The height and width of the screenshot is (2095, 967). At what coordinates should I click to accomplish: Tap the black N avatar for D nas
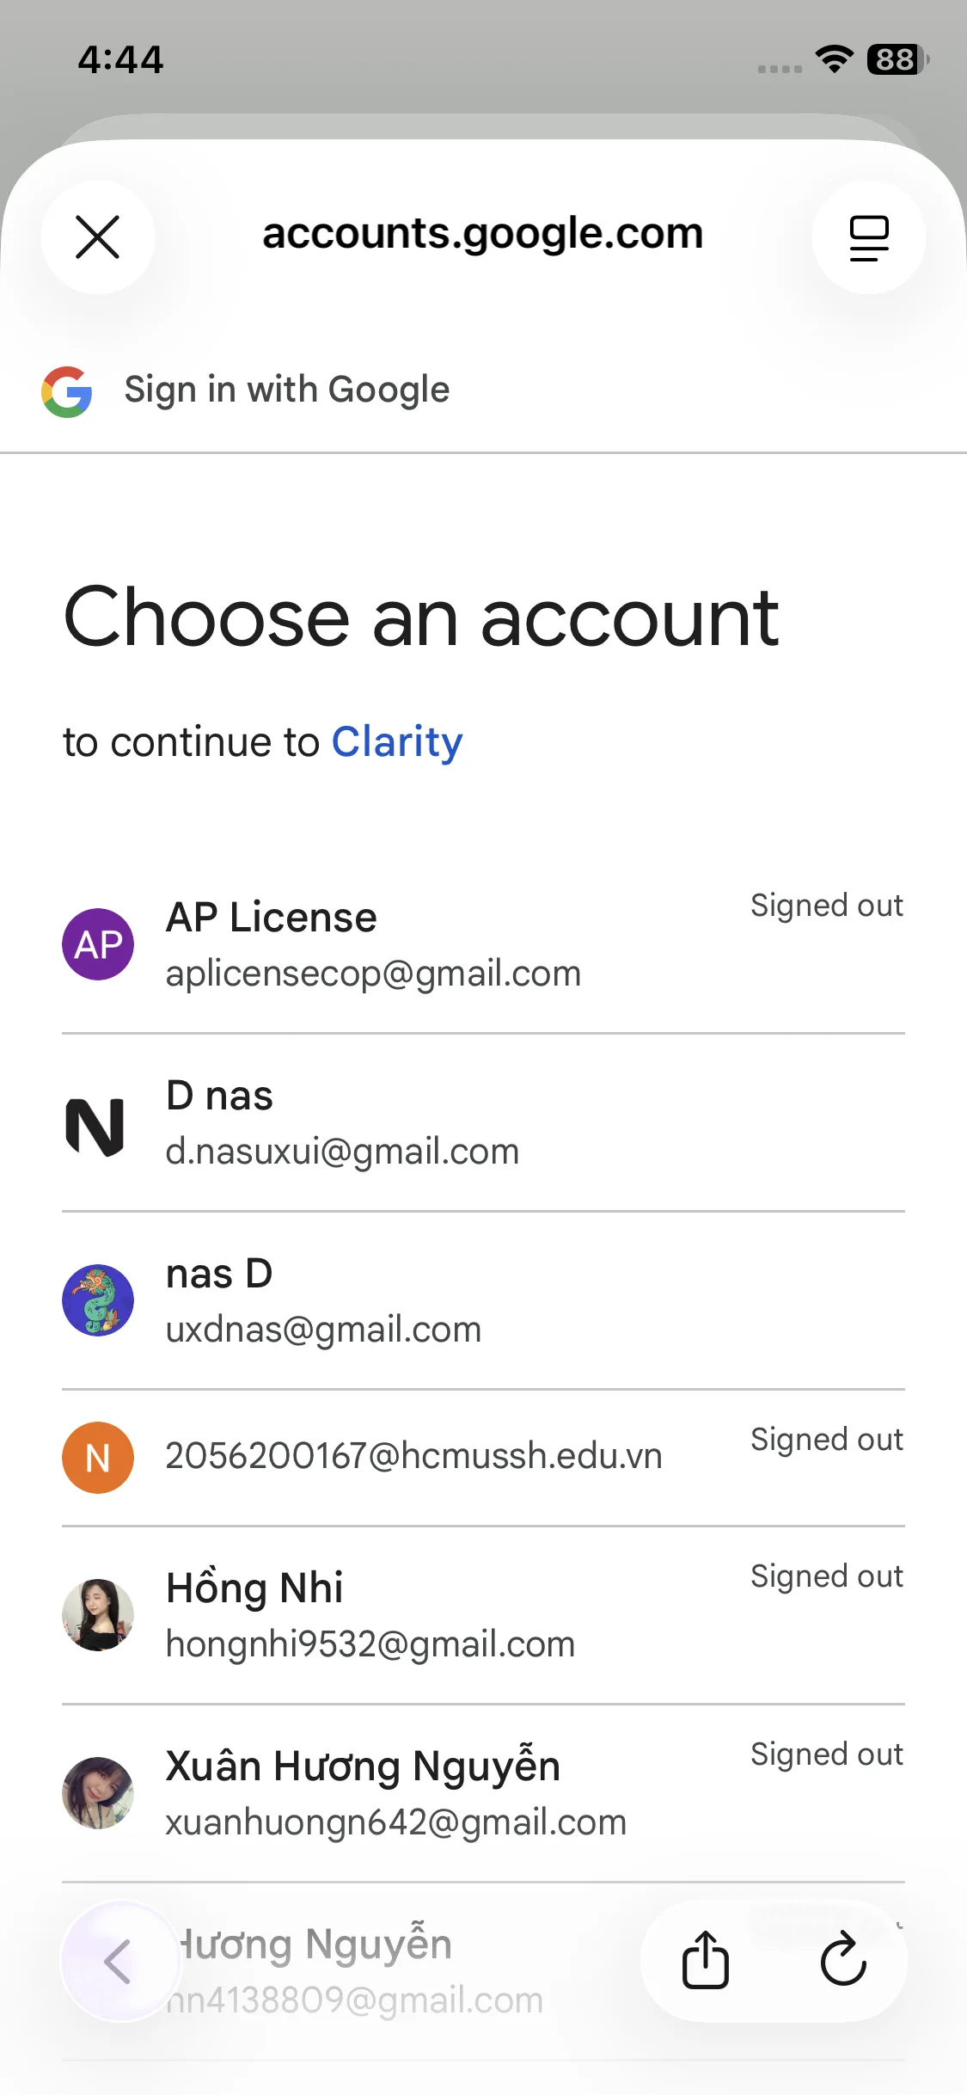pos(96,1125)
